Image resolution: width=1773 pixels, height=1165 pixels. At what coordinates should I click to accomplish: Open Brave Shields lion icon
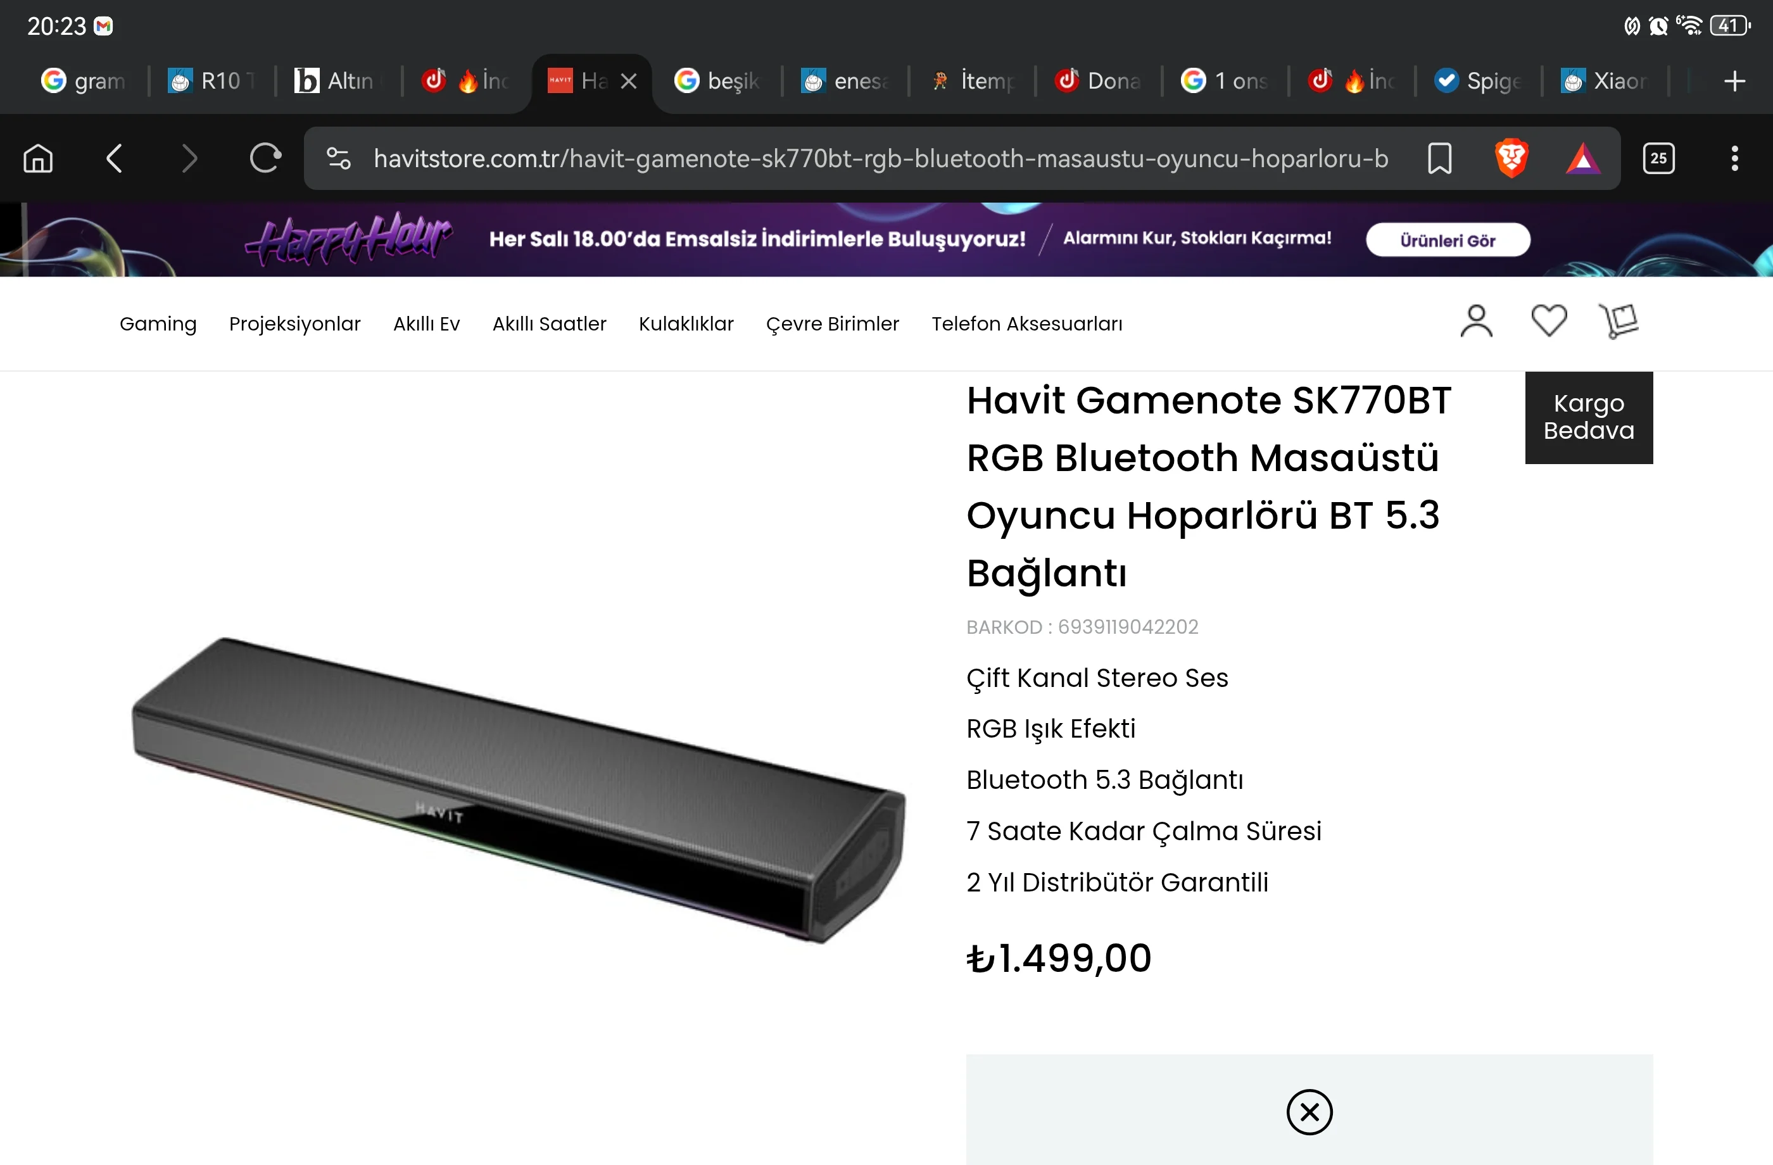[1511, 158]
